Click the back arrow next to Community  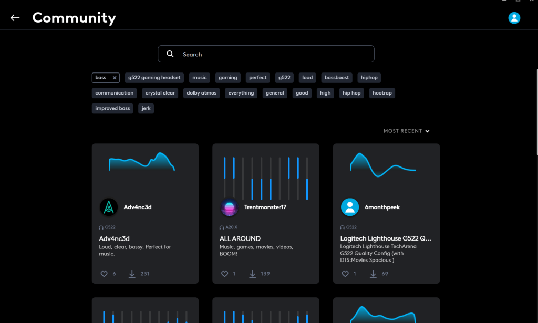15,18
